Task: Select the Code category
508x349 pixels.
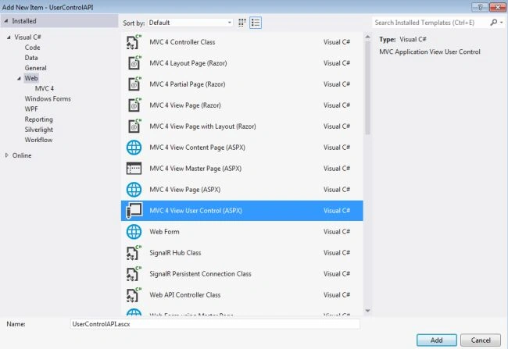Action: [x=32, y=48]
